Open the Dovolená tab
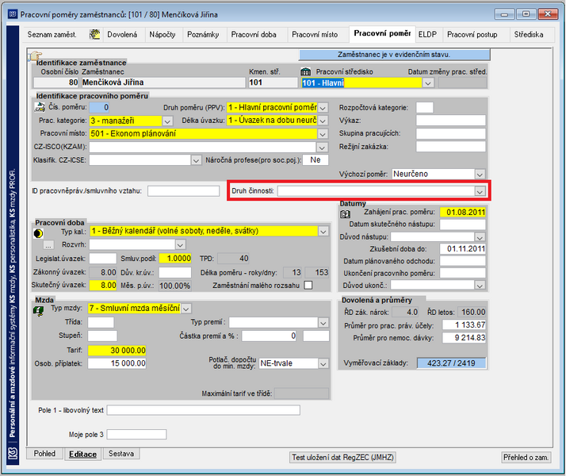Viewport: 566px width, 476px height. pos(122,35)
